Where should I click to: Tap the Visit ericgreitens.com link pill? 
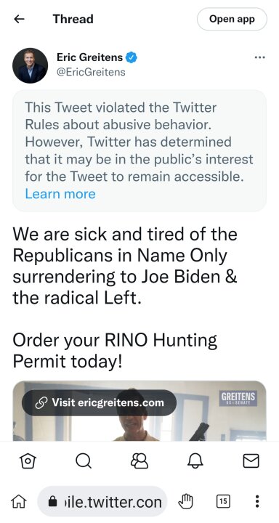tap(99, 402)
